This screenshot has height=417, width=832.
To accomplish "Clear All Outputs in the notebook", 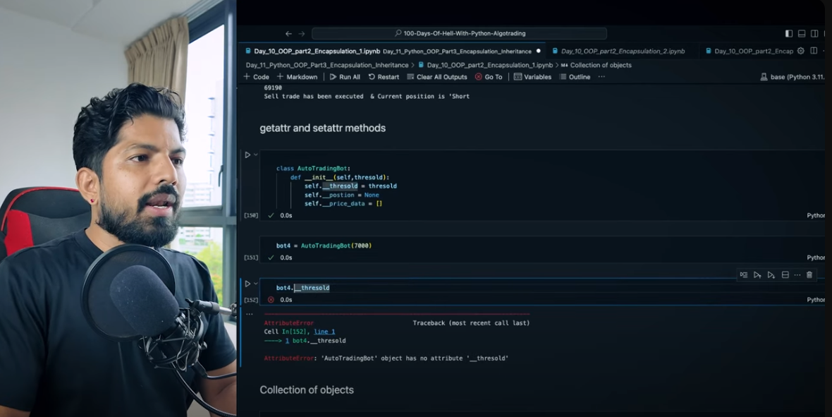I will (x=437, y=77).
